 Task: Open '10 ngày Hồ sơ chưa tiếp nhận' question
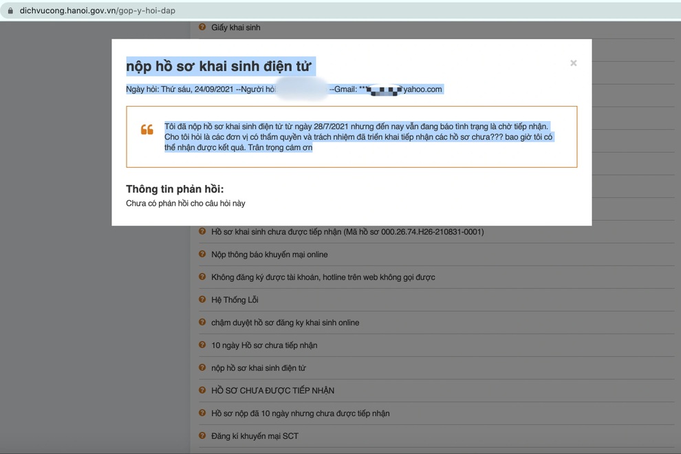click(x=264, y=345)
